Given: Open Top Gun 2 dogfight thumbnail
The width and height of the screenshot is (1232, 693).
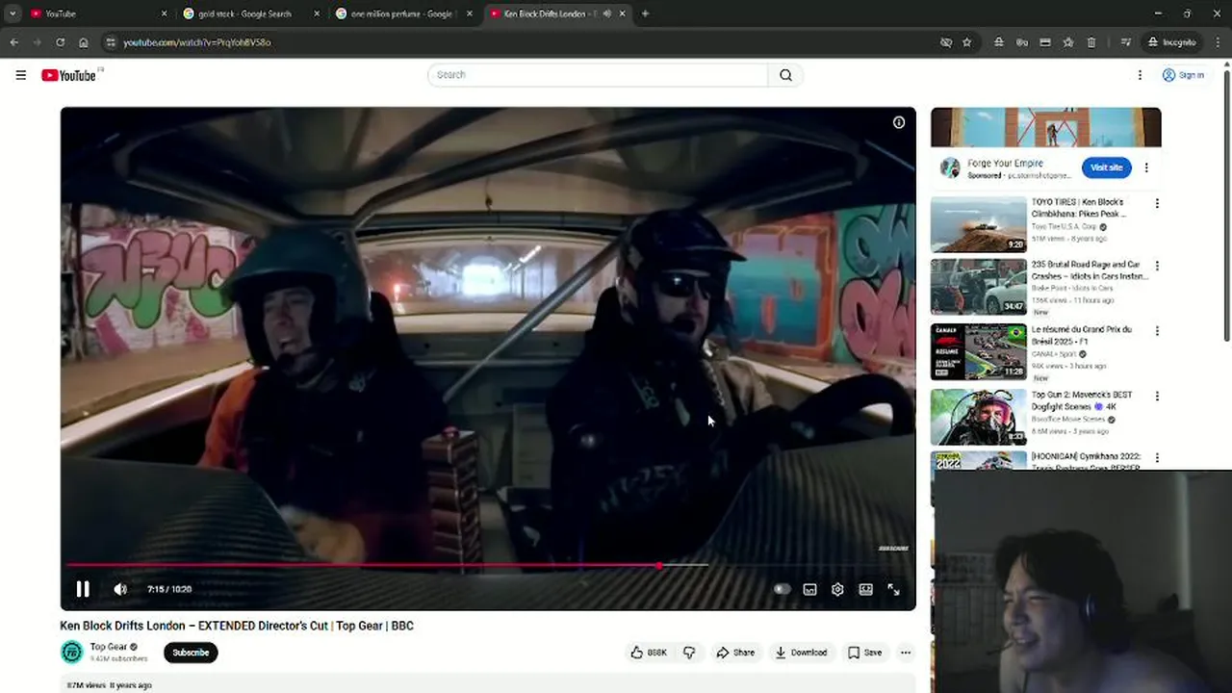Looking at the screenshot, I should 978,417.
